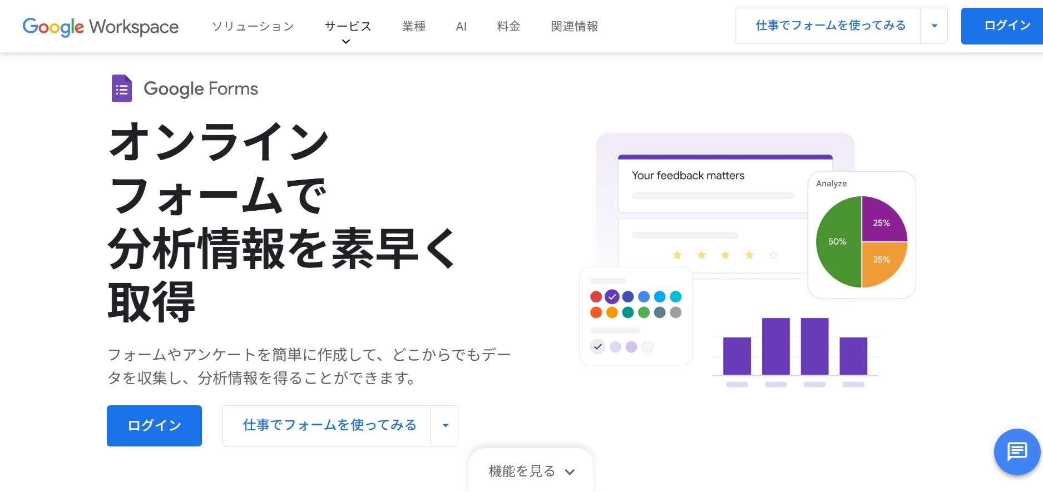The height and width of the screenshot is (492, 1043).
Task: Expand hero dropdown arrow beside 仕事でフォームを使ってみる
Action: [x=445, y=426]
